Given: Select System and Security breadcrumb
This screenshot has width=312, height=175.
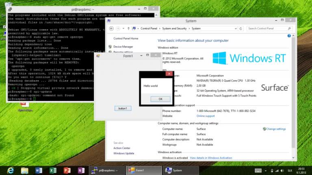Looking at the screenshot, I should [x=174, y=29].
